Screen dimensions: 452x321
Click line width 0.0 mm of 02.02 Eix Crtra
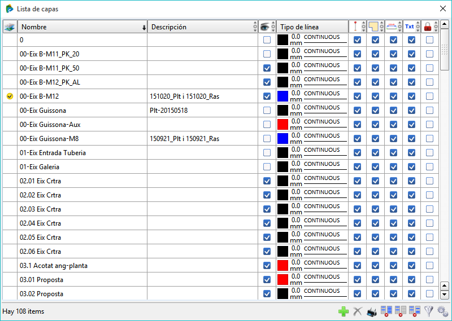[295, 195]
